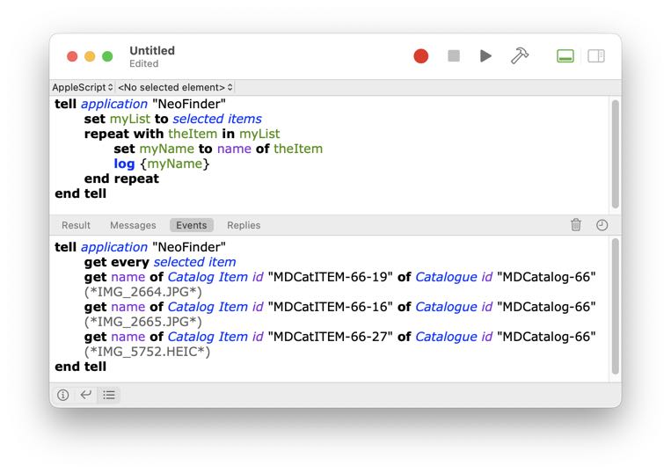
Task: Click the red Record button
Action: pos(420,56)
